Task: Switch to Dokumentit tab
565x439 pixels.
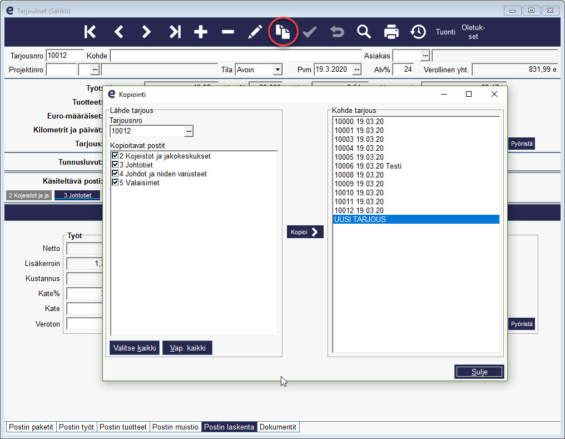Action: coord(278,427)
